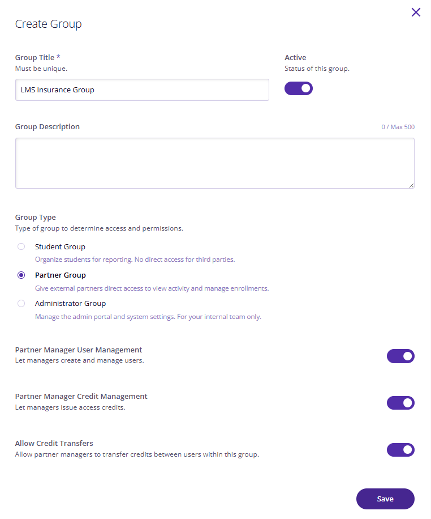Click the 'Partner Group' option label text
This screenshot has width=431, height=519.
tap(61, 275)
